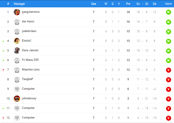
Task: Open Dave Jansen's profile photo
Action: click(x=17, y=51)
